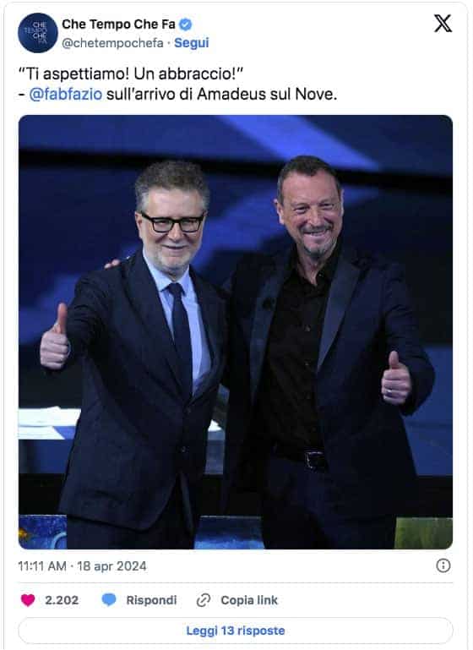Click the Che Tempo Che Fa avatar

(38, 33)
